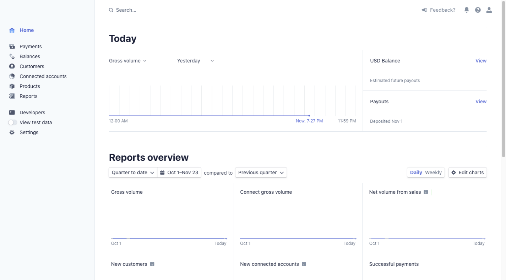Toggle the View test data switch

(x=12, y=122)
